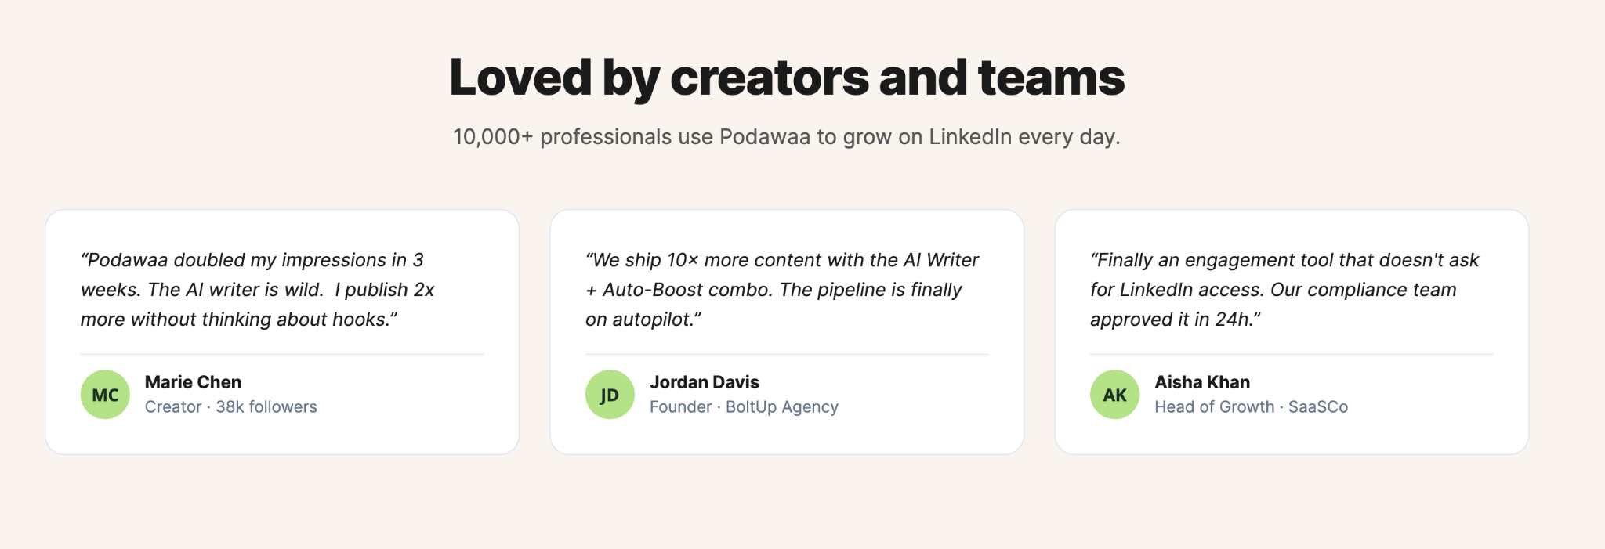Click the divider line in Jordan Davis's card
The width and height of the screenshot is (1605, 549).
tap(787, 354)
